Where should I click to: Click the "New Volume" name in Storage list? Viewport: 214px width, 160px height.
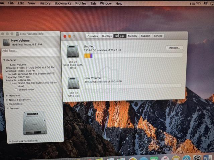click(93, 78)
